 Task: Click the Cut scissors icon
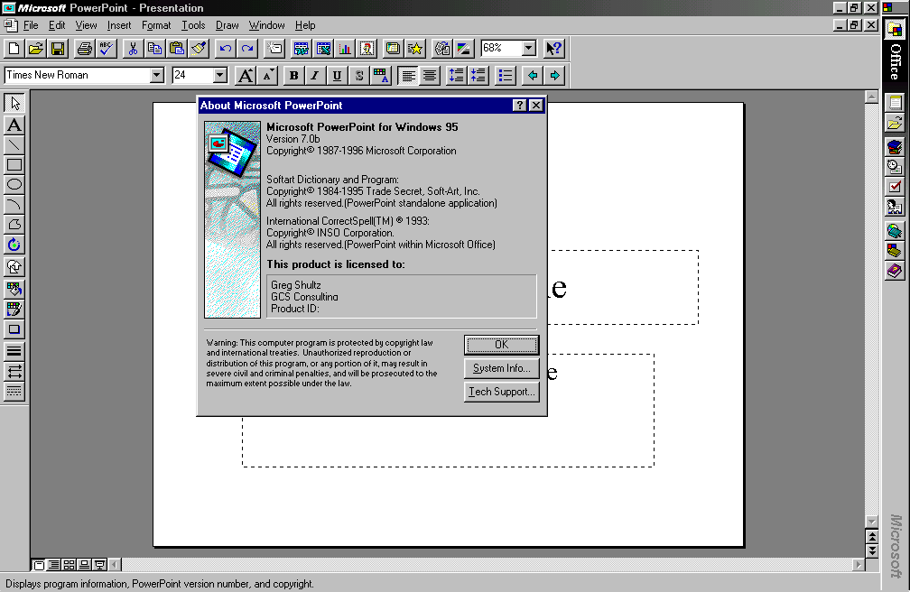[x=133, y=49]
